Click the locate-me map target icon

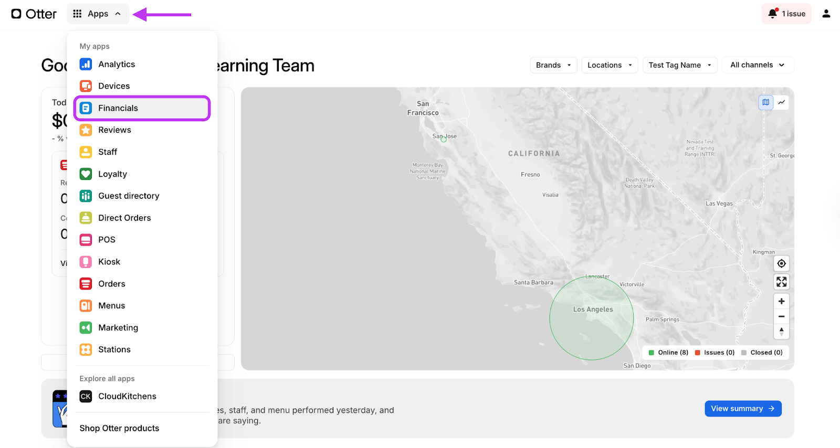click(x=781, y=263)
